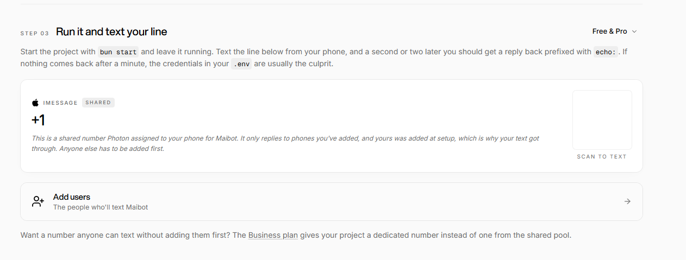The image size is (686, 260).
Task: Click the SHARED badge
Action: click(98, 103)
